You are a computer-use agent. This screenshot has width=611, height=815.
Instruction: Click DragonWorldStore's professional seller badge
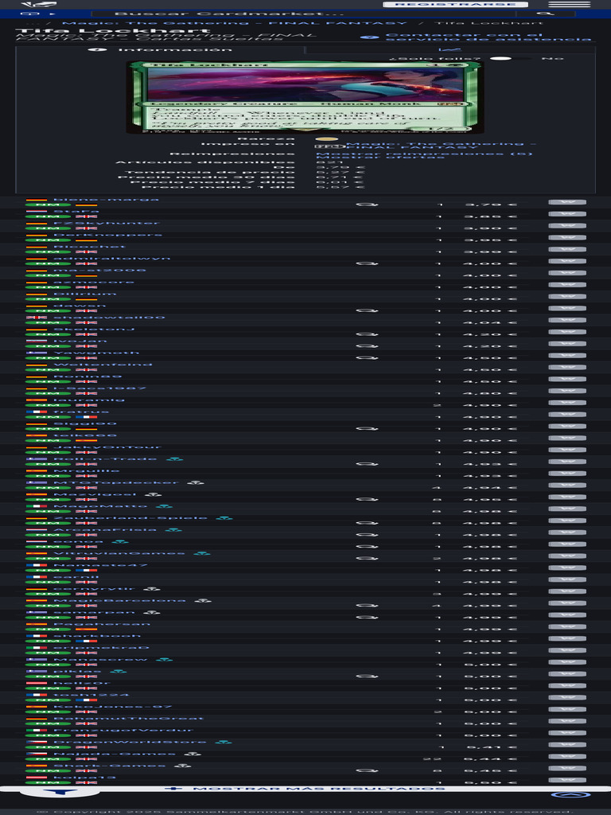pyautogui.click(x=224, y=742)
